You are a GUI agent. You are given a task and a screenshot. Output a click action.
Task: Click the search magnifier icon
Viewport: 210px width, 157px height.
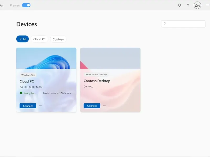click(x=165, y=24)
